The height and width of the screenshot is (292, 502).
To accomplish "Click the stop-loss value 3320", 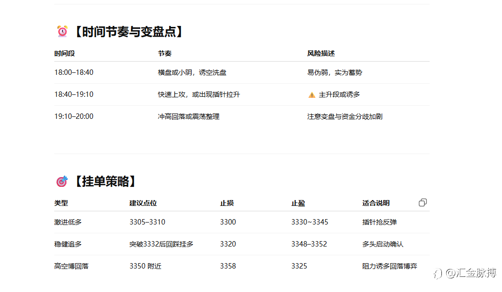I will [228, 244].
